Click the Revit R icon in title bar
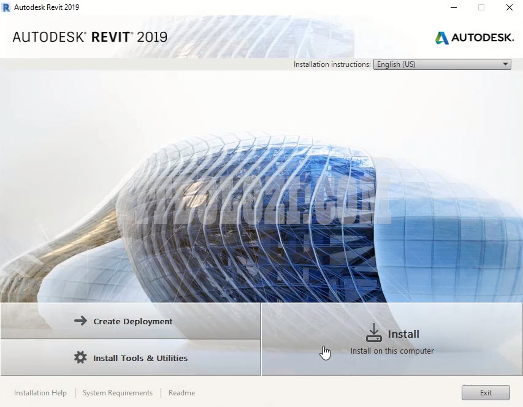Viewport: 523px width, 407px height. [x=6, y=7]
